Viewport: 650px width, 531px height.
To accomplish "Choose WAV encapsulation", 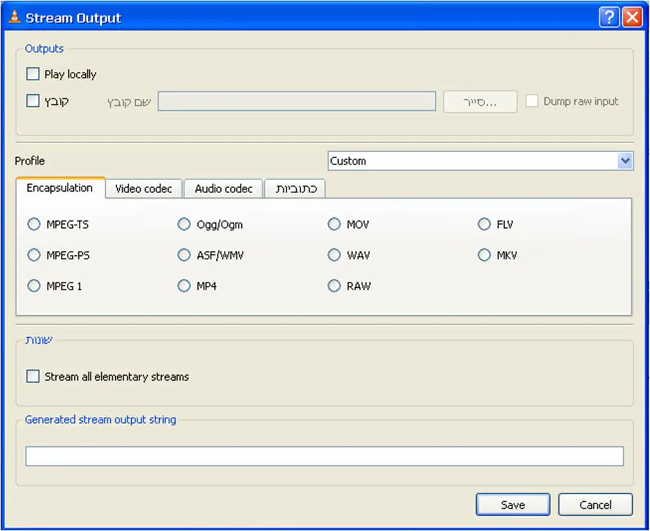I will click(334, 255).
